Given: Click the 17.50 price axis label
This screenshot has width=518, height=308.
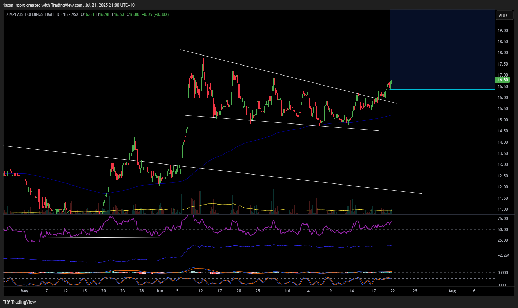Looking at the screenshot, I should [x=502, y=64].
